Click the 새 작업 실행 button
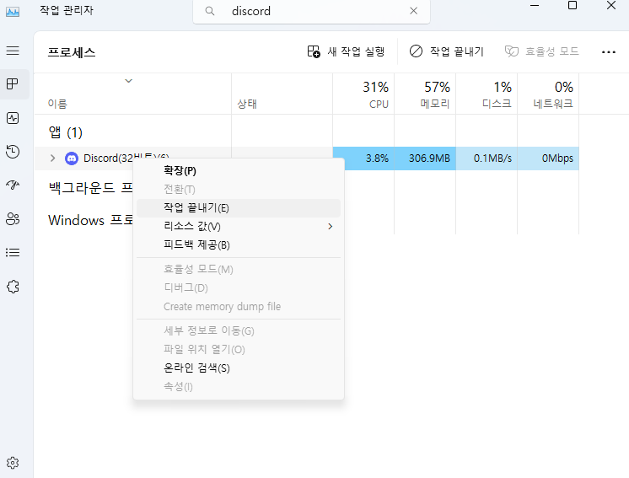 pos(347,51)
